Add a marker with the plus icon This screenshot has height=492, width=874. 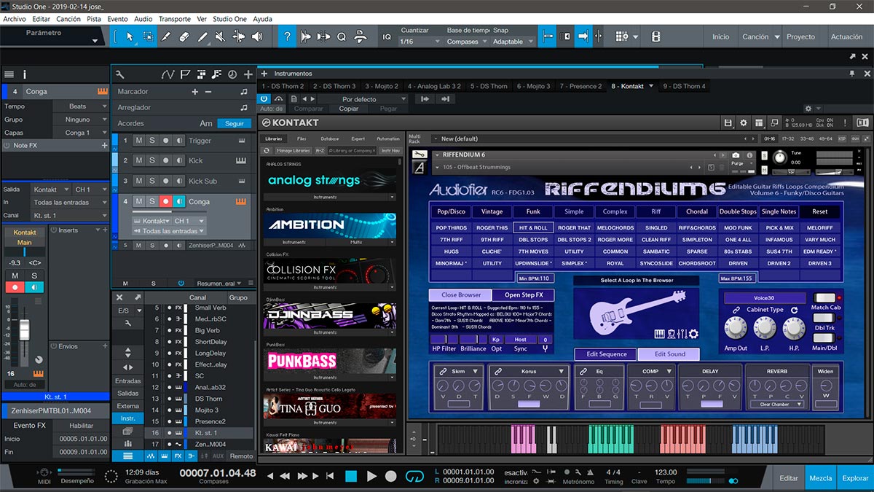click(x=194, y=92)
